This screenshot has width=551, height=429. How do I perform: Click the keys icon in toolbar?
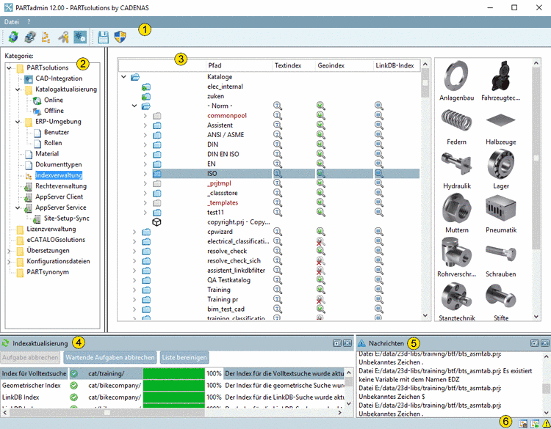point(64,36)
